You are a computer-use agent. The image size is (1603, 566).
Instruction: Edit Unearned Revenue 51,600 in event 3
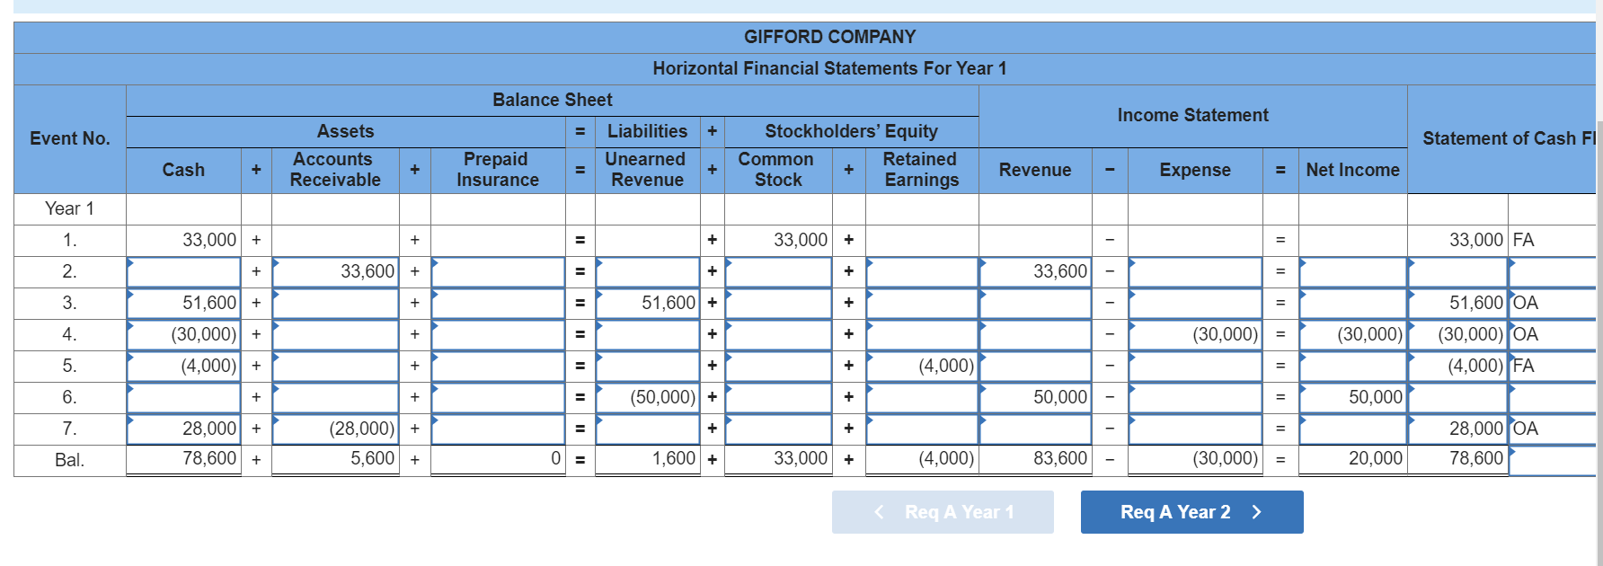[647, 303]
